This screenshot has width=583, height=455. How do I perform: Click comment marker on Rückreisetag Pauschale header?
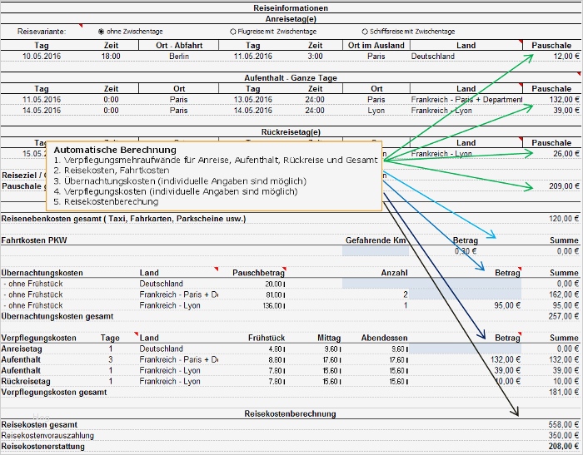pyautogui.click(x=521, y=139)
